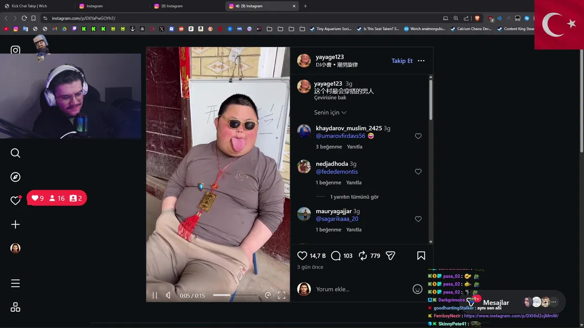
Task: Reply to khaydarov_muslim_2425 with 'Yanıtla'
Action: [355, 147]
